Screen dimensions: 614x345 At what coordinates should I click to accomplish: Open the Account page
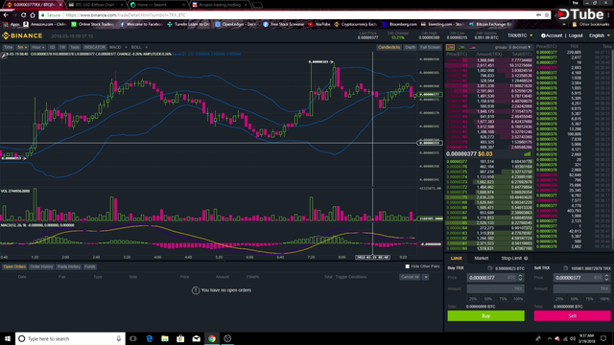[552, 35]
